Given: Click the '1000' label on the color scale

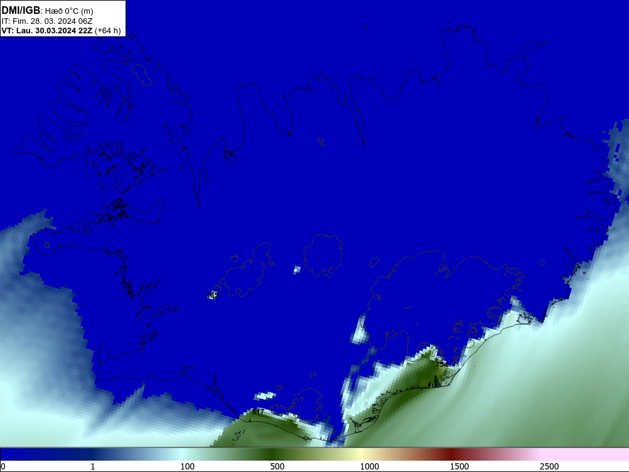Looking at the screenshot, I should (369, 466).
